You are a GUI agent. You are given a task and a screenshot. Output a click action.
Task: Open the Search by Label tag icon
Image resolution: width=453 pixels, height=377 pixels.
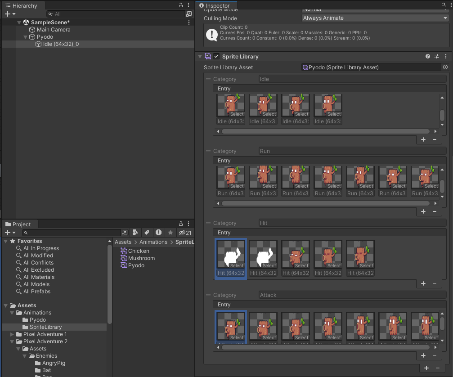(147, 233)
